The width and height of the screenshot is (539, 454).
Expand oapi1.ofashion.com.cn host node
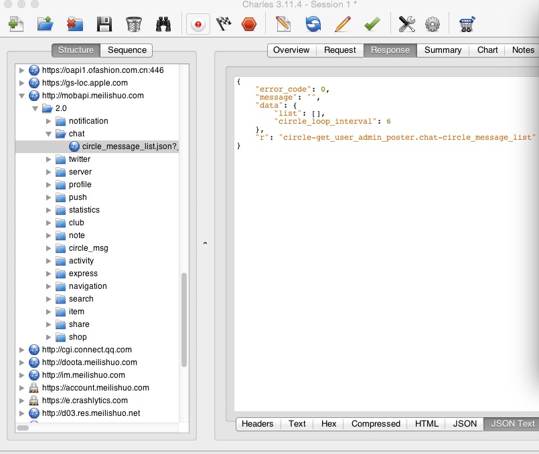pos(21,70)
